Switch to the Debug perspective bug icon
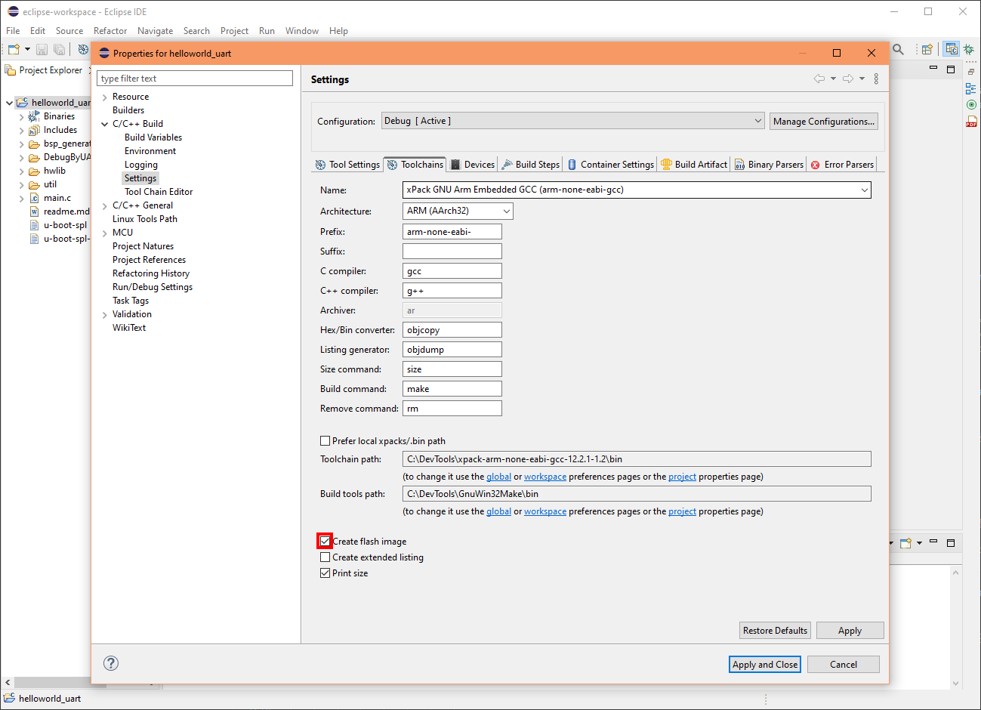Screen dimensions: 981x710 point(969,49)
